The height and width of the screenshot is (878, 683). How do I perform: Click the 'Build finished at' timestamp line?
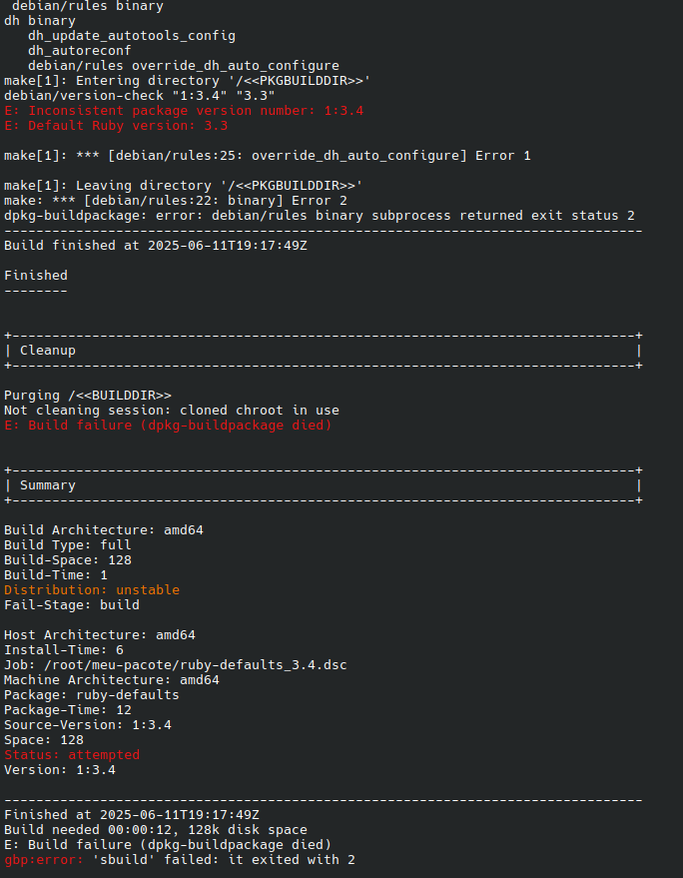(x=156, y=245)
